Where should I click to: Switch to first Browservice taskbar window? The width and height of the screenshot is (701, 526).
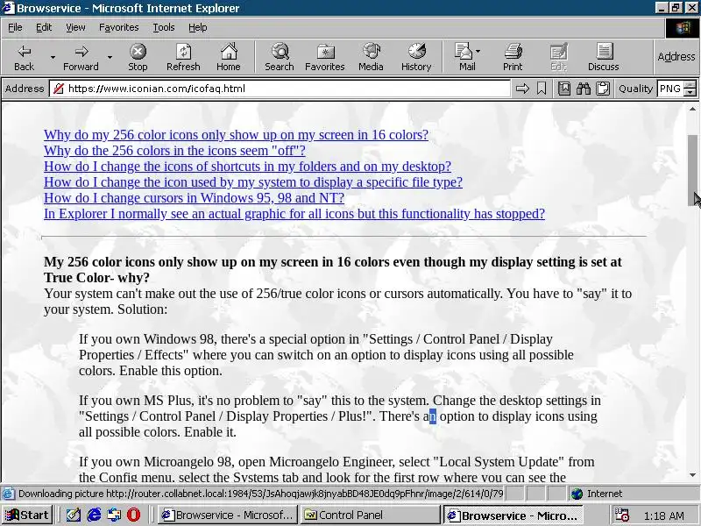[228, 515]
